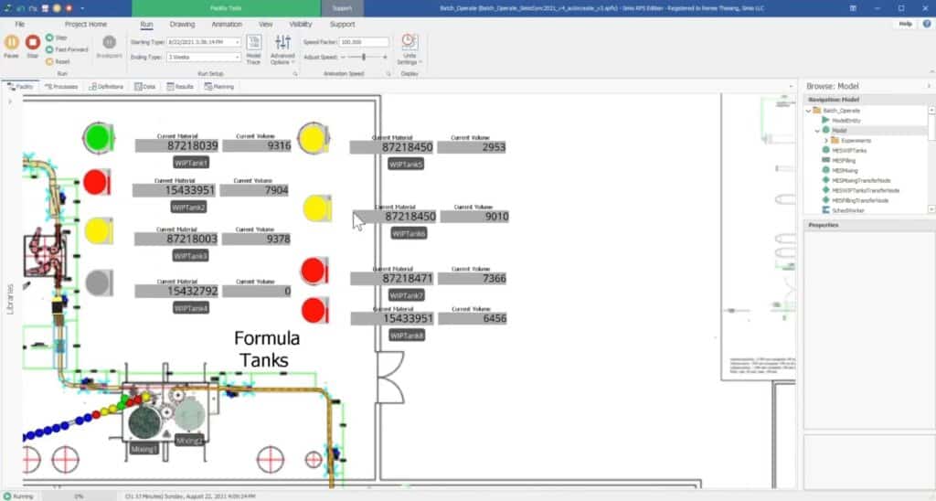This screenshot has height=501, width=936.
Task: Collapse the Batch_Operate tree node
Action: pyautogui.click(x=809, y=111)
